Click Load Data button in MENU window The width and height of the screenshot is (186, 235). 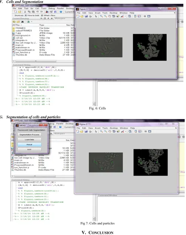click(29, 140)
